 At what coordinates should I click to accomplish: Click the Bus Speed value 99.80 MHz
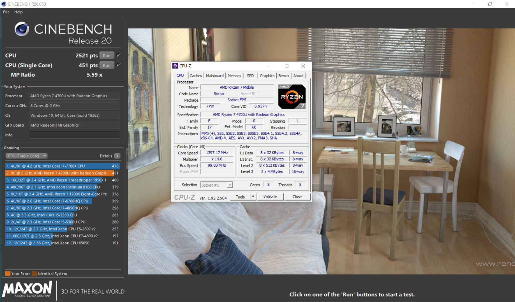click(217, 165)
